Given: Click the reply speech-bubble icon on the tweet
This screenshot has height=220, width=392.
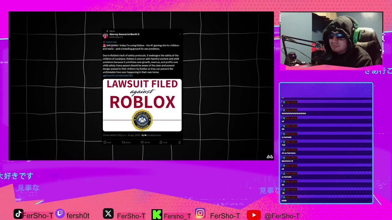Looking at the screenshot, I should [105, 142].
